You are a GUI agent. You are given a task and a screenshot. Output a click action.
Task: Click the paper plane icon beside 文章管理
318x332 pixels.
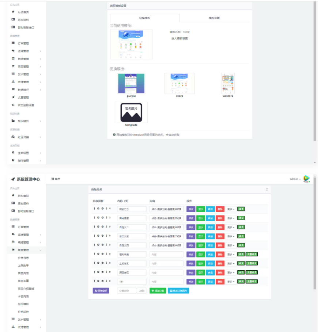pyautogui.click(x=13, y=97)
